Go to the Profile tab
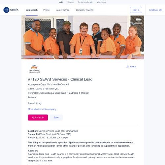The height and width of the screenshot is (165, 165). pyautogui.click(x=47, y=10)
